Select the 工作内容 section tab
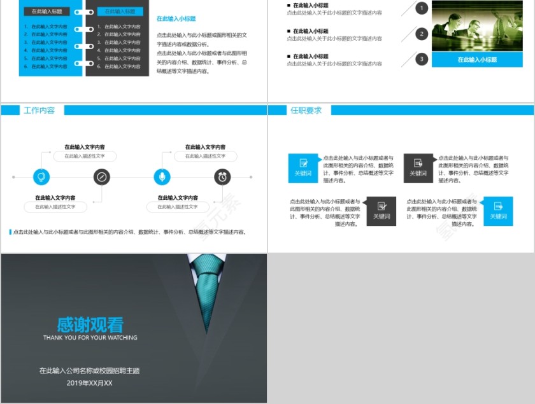 (x=39, y=109)
